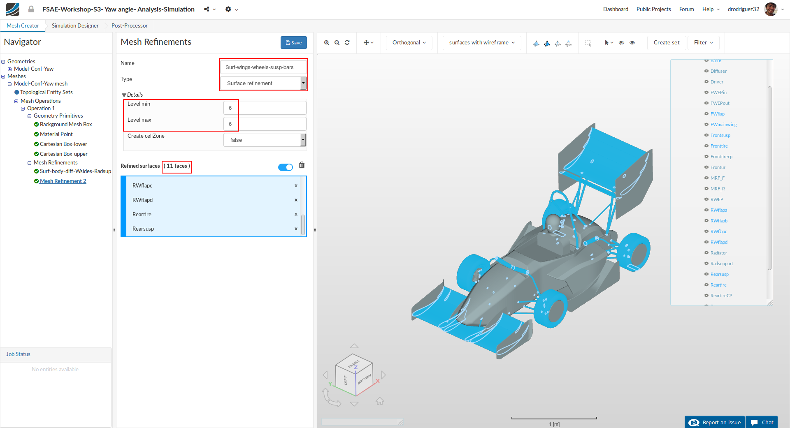
Task: Open the drodriguez32 user menu
Action: point(756,9)
